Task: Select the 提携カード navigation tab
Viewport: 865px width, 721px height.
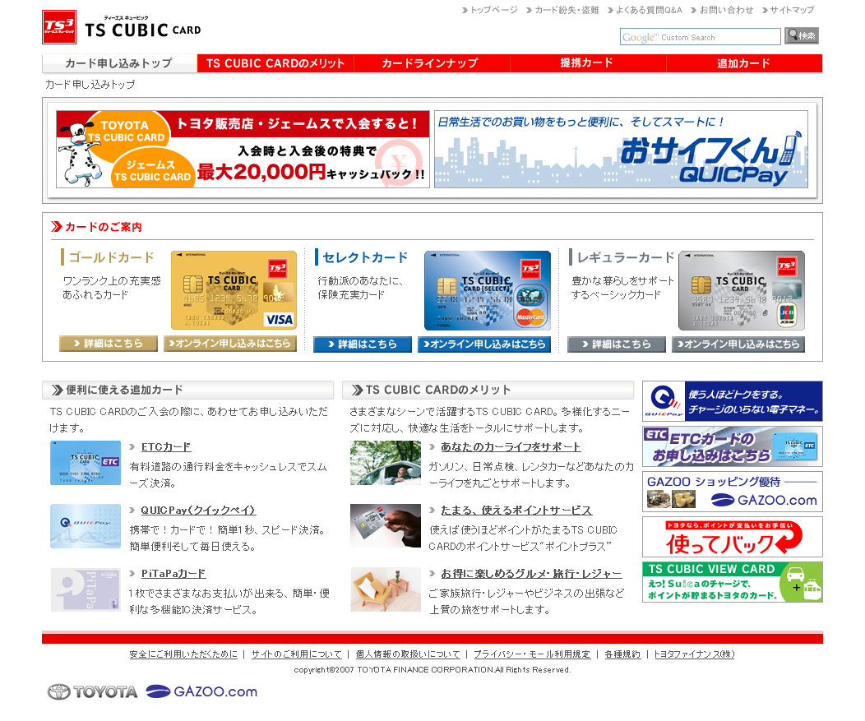Action: (x=586, y=63)
